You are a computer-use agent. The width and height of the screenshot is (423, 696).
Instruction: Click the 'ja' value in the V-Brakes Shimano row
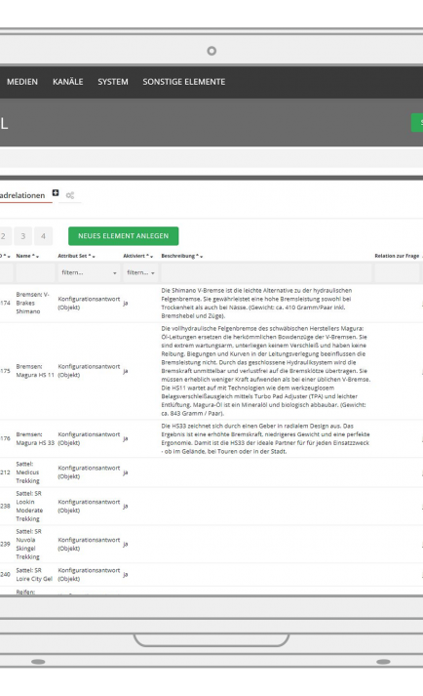click(x=126, y=304)
